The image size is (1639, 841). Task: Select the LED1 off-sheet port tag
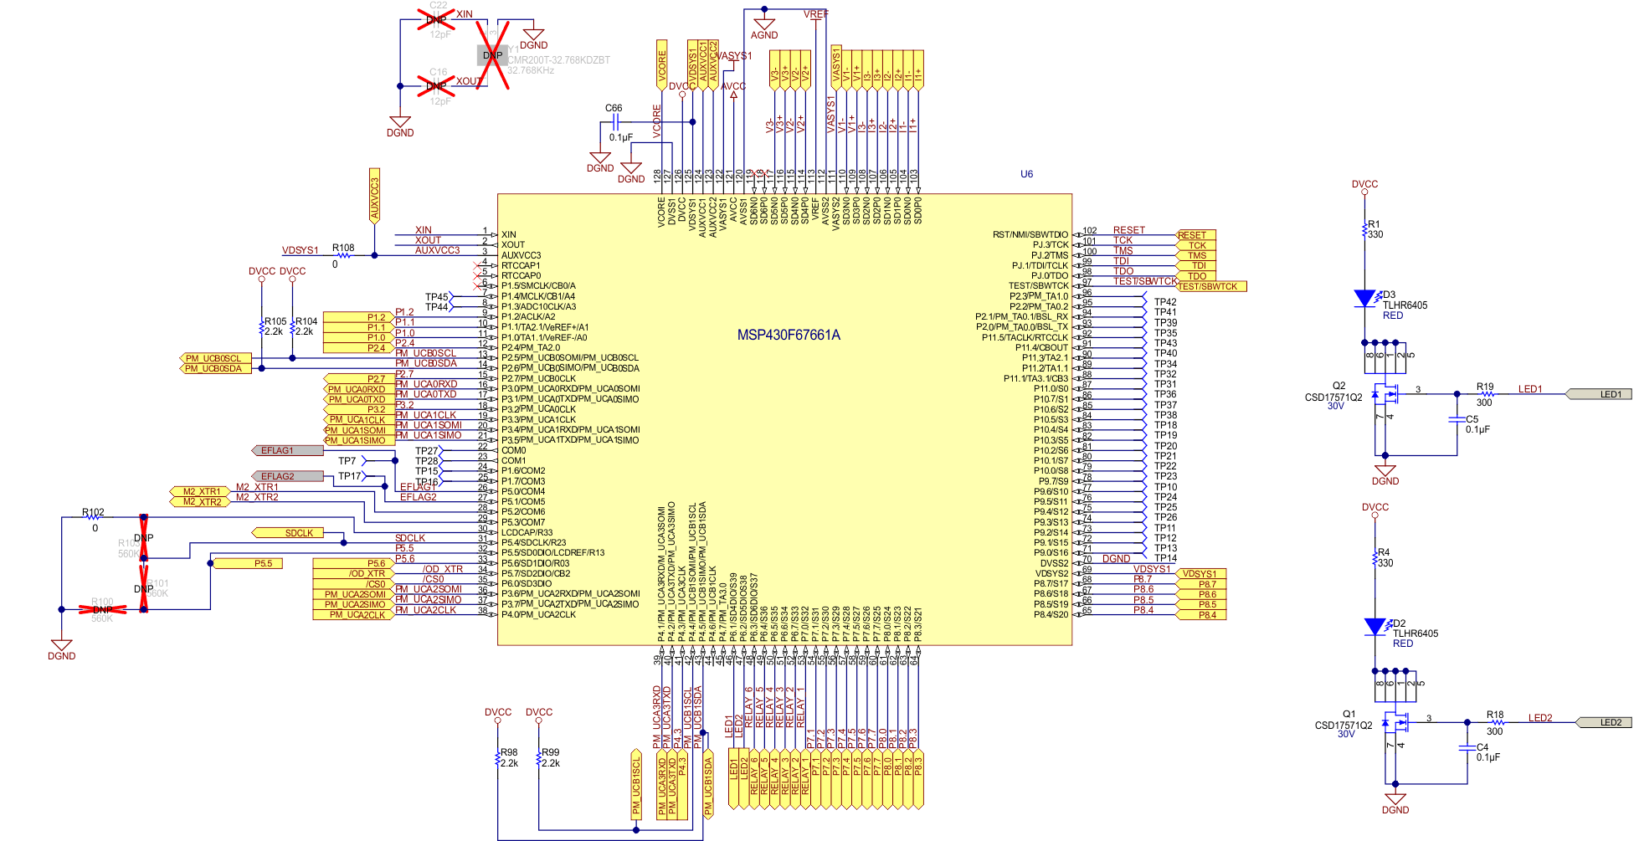tap(1599, 394)
